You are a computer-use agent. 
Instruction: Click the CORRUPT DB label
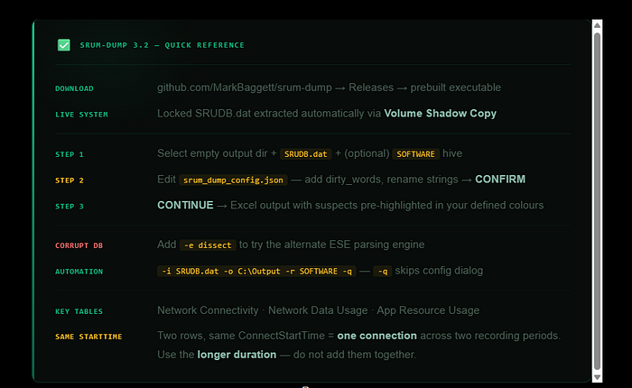[79, 245]
